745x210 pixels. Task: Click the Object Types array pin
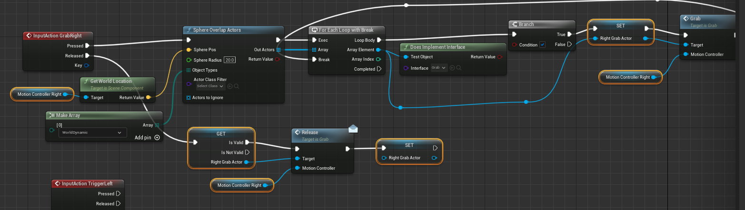coord(189,70)
